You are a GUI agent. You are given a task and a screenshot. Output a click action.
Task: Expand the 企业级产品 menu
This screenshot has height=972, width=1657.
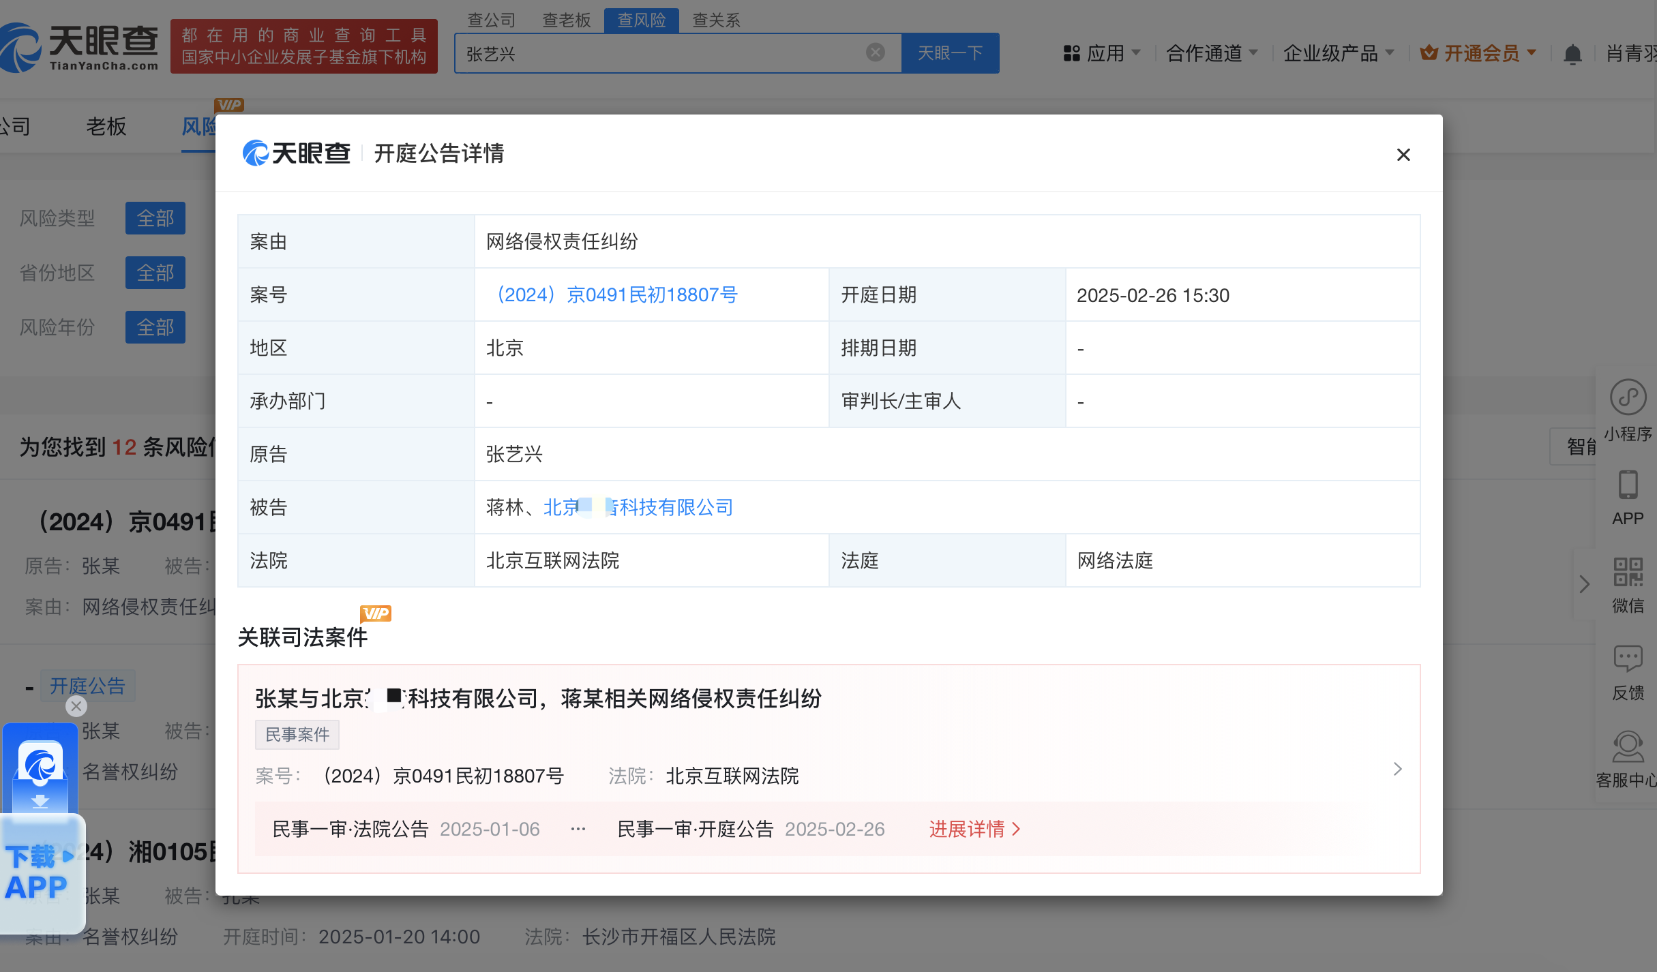click(x=1339, y=53)
